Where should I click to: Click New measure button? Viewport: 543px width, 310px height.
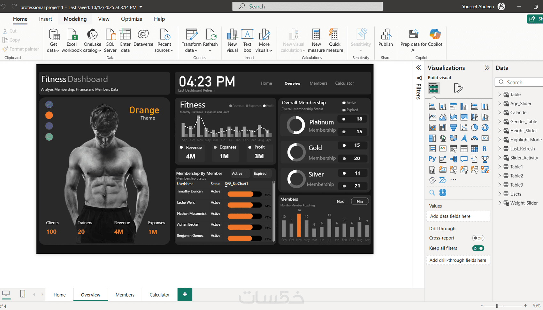coord(316,41)
